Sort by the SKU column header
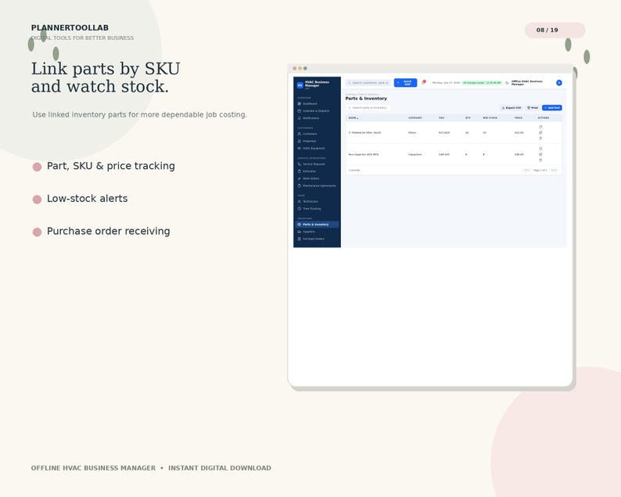Screen dimensions: 621x497 (442, 118)
